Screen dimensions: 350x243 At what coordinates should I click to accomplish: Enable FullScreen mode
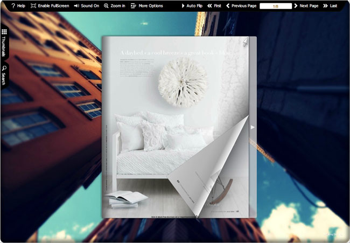(x=50, y=6)
